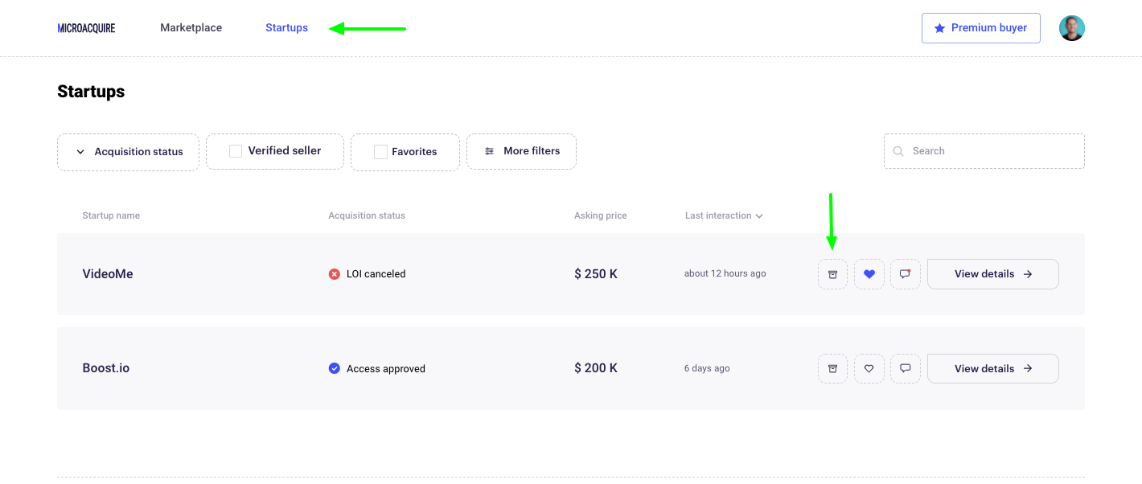The height and width of the screenshot is (484, 1142).
Task: View details for VideoMe
Action: tap(993, 274)
